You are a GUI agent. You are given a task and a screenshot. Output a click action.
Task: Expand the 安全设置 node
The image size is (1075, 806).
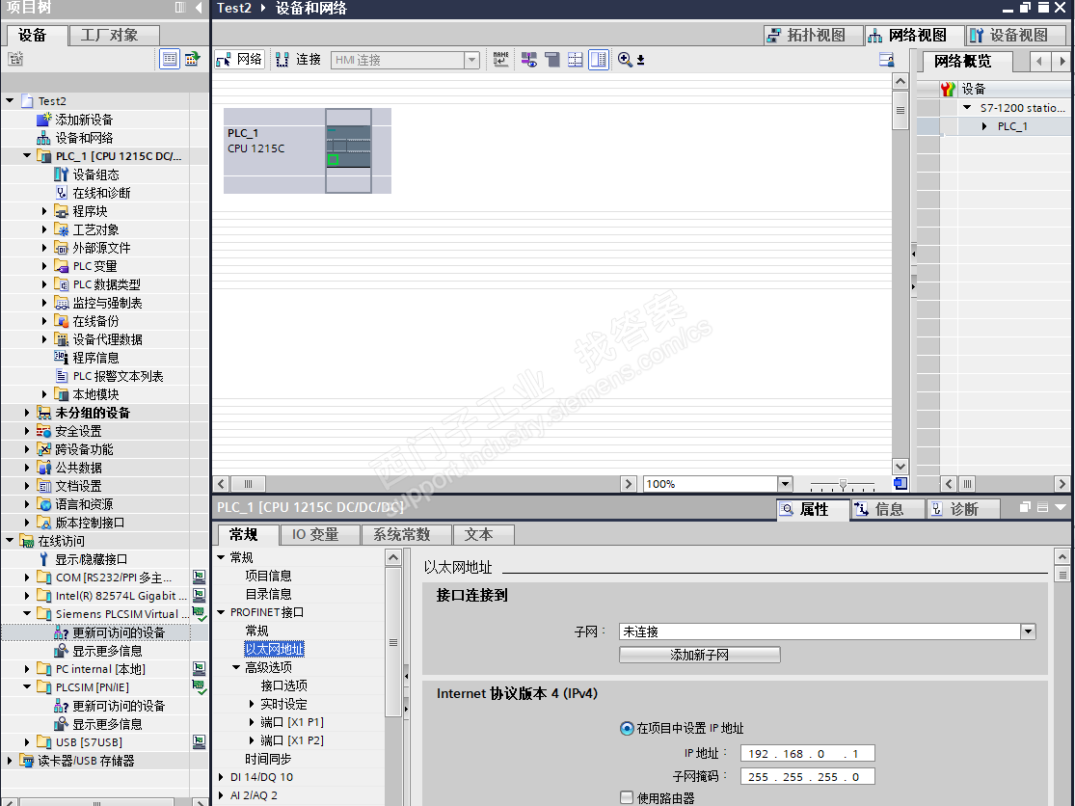click(x=27, y=431)
